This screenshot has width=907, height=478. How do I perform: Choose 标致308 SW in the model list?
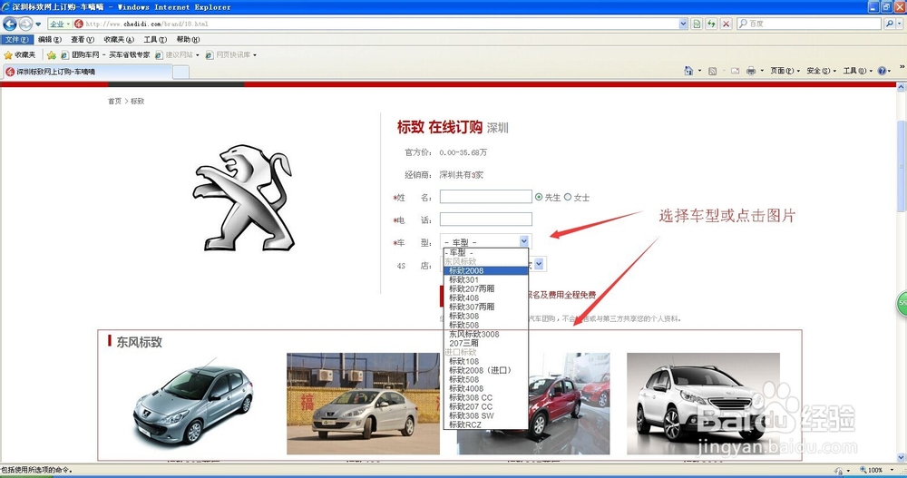pos(486,415)
